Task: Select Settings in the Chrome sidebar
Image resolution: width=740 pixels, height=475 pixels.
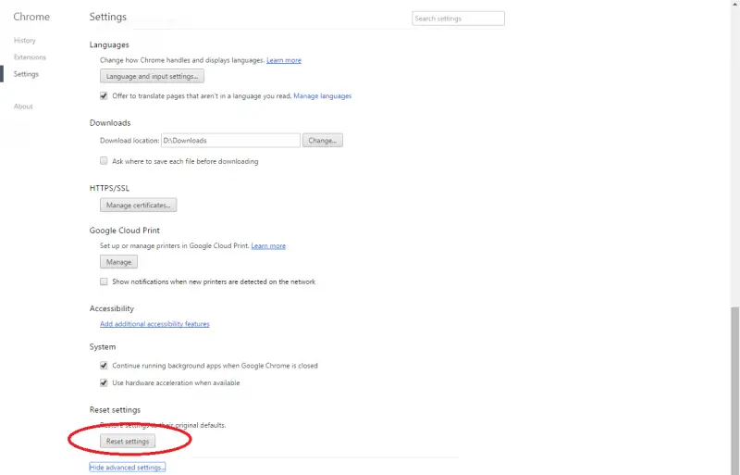Action: pyautogui.click(x=26, y=74)
